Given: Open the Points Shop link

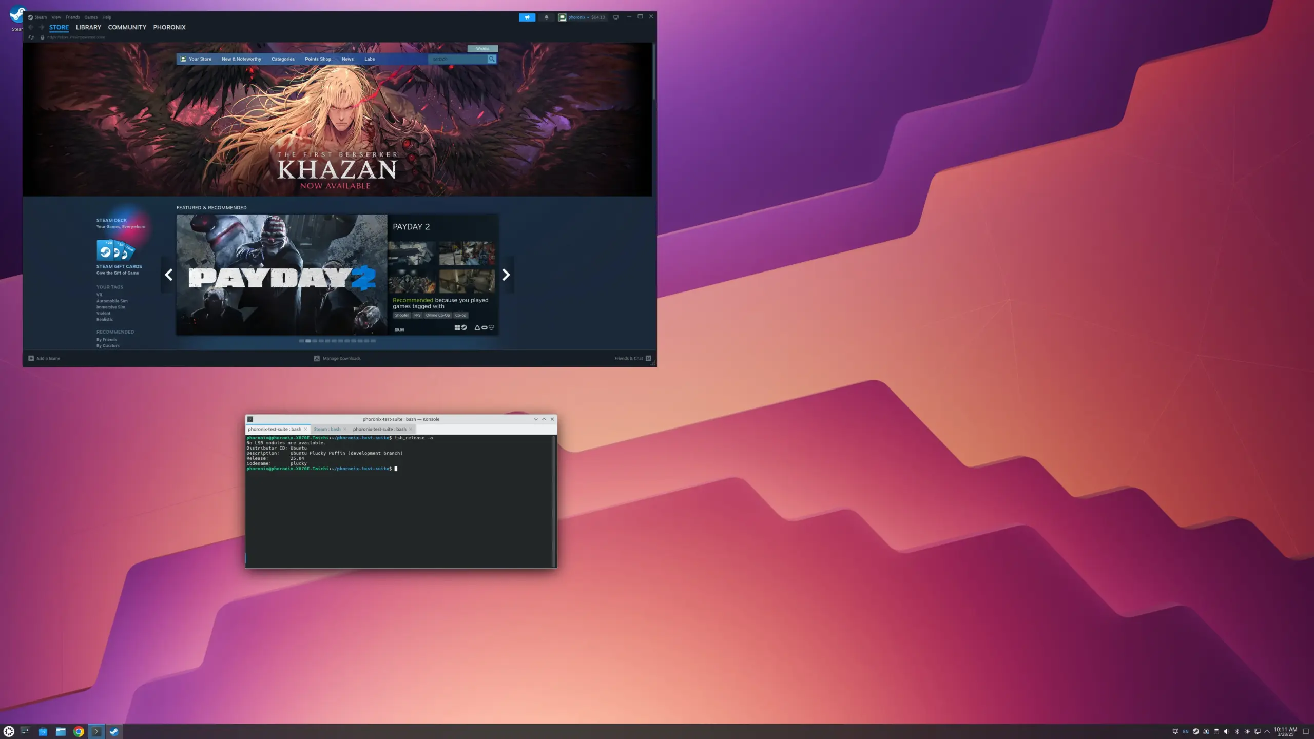Looking at the screenshot, I should pyautogui.click(x=318, y=59).
